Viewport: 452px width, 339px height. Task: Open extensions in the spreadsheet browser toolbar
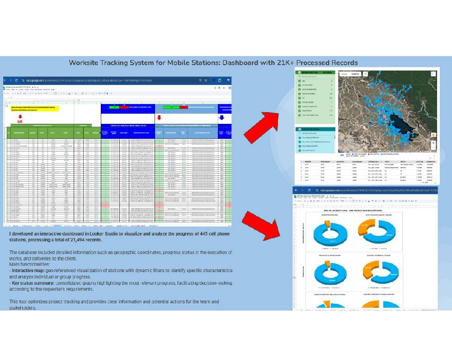tap(220, 80)
